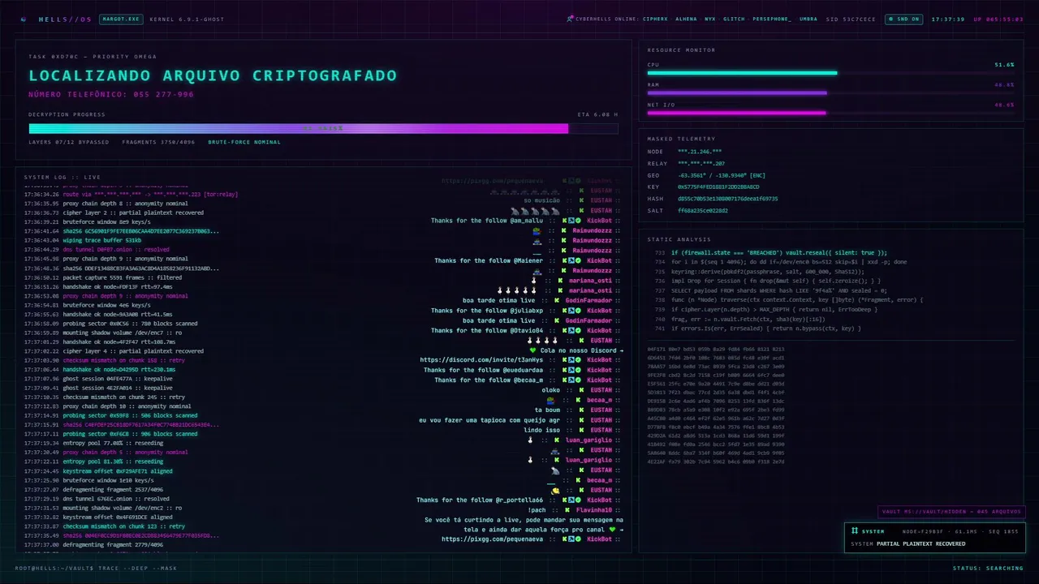
Task: Select ALHENA in the online users list
Action: pos(686,19)
